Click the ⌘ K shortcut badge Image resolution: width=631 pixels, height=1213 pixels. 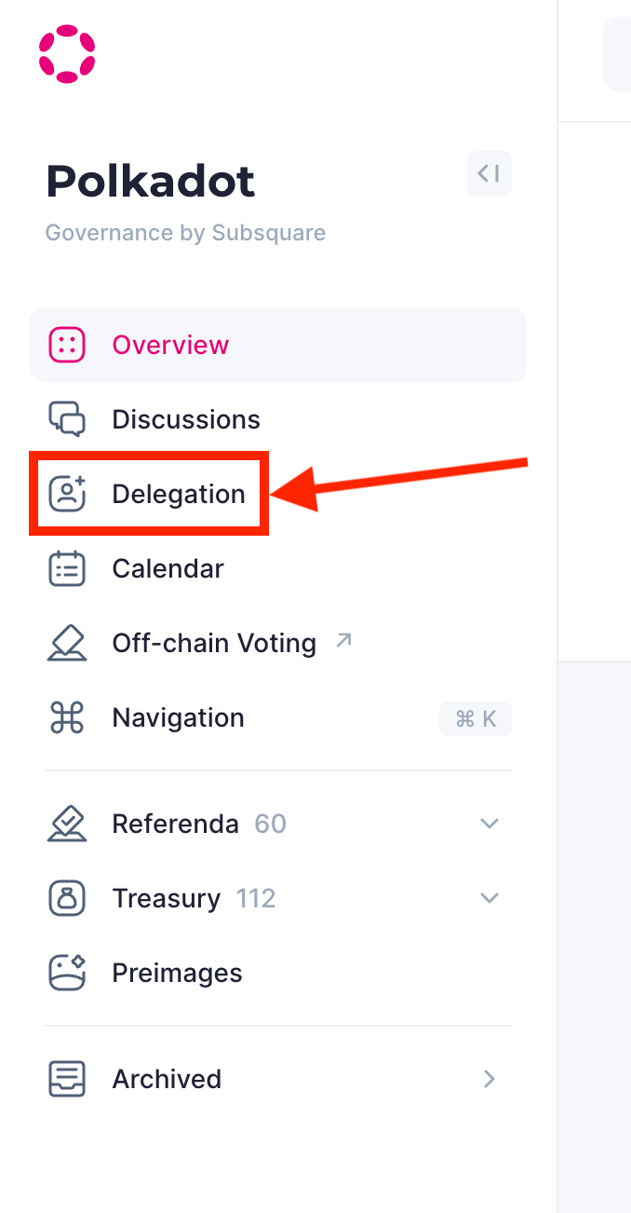tap(476, 718)
